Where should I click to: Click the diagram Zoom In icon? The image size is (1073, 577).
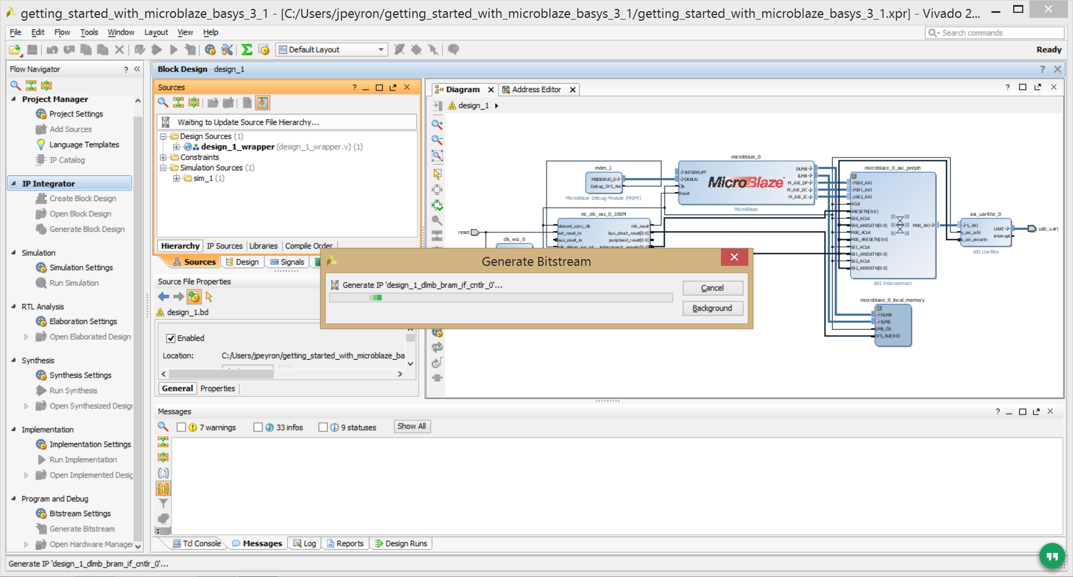point(437,124)
